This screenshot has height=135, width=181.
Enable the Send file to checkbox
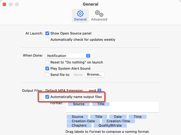[x=47, y=75]
